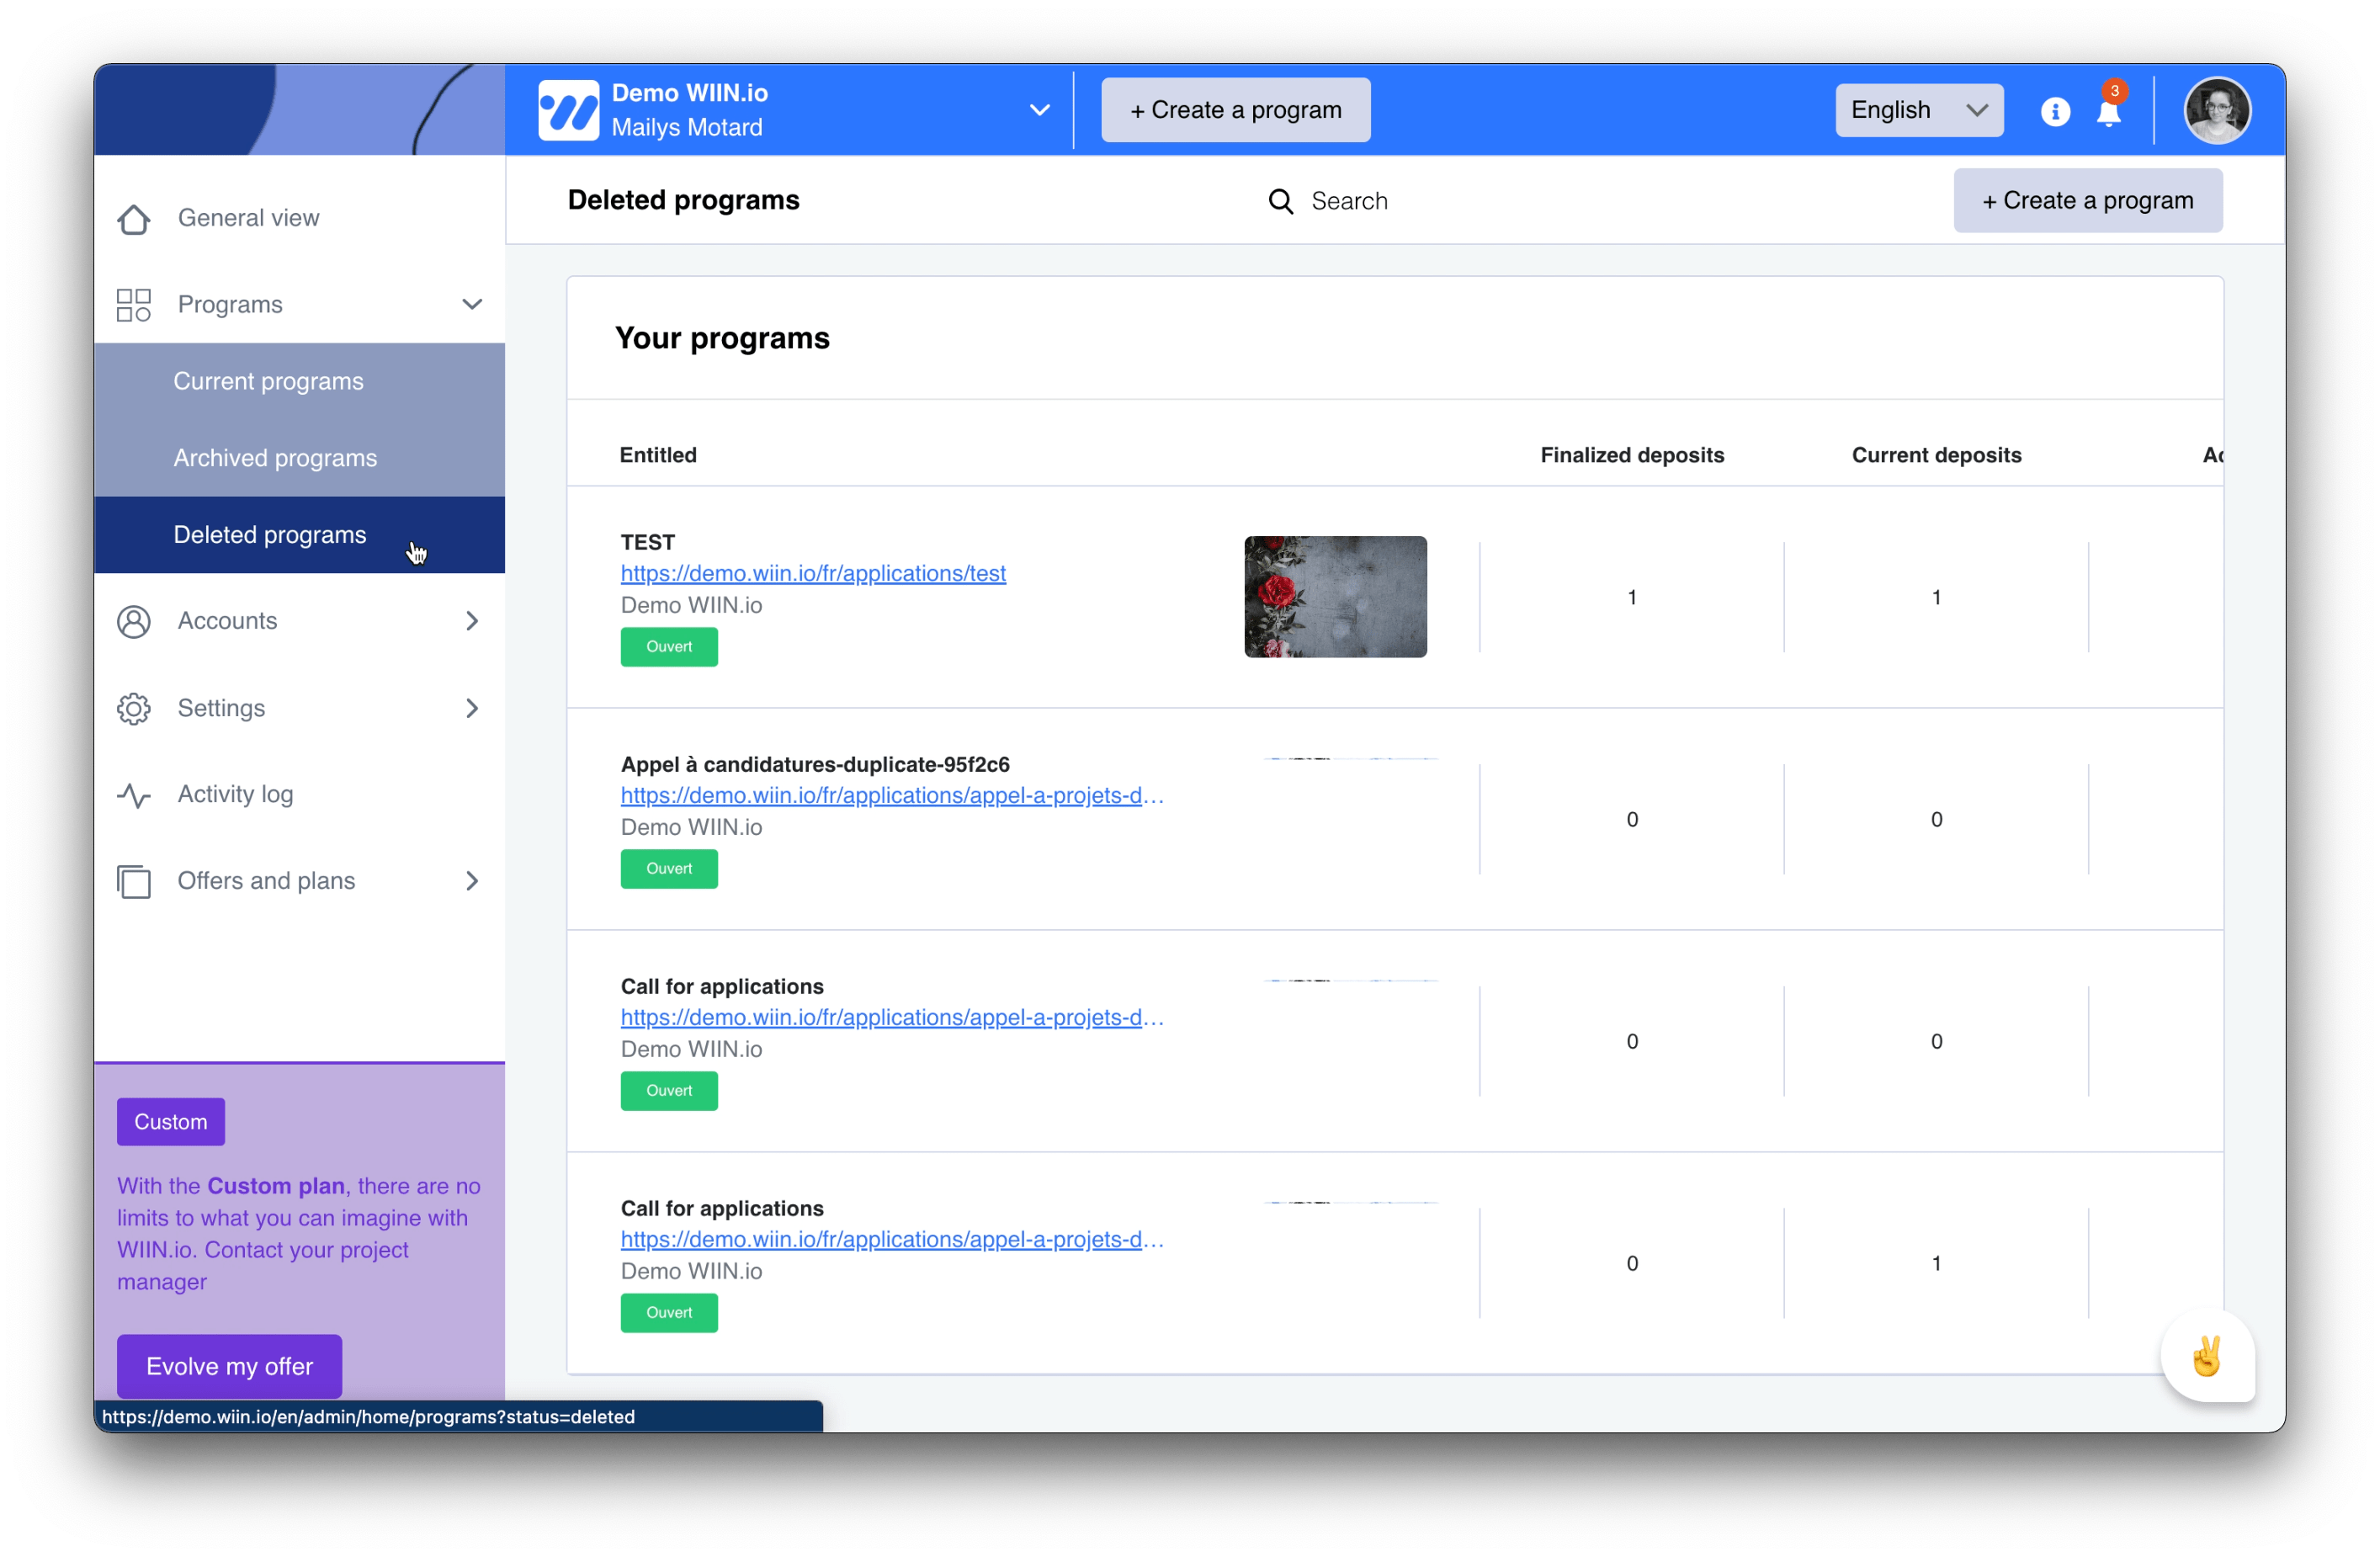Open Appel à candidatures-duplicate-95f2c6 URL link

tap(892, 795)
